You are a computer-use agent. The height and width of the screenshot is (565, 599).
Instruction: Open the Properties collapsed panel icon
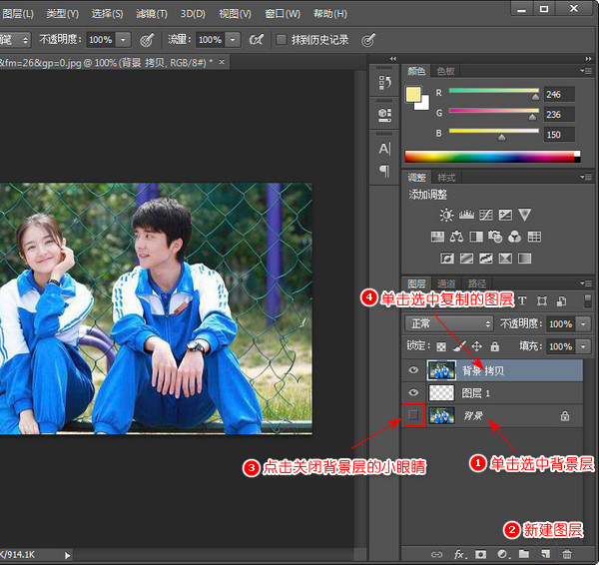coord(384,115)
